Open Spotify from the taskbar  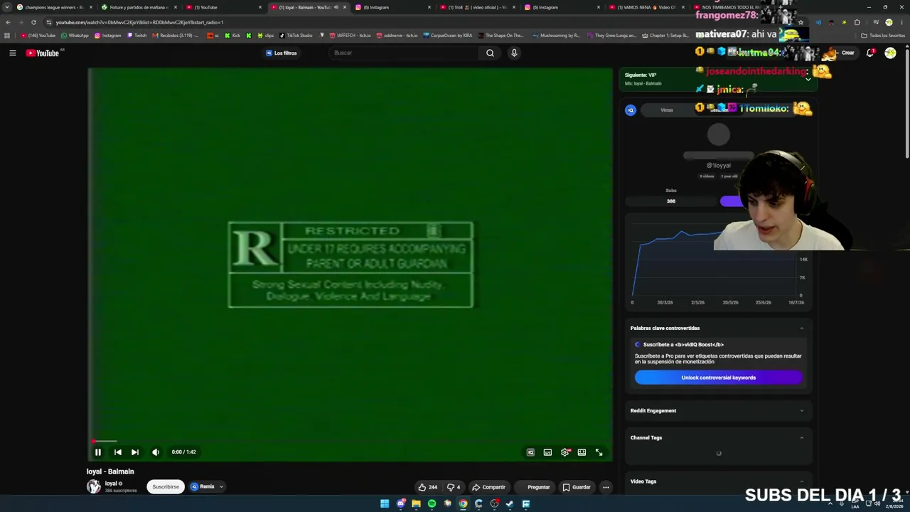432,503
